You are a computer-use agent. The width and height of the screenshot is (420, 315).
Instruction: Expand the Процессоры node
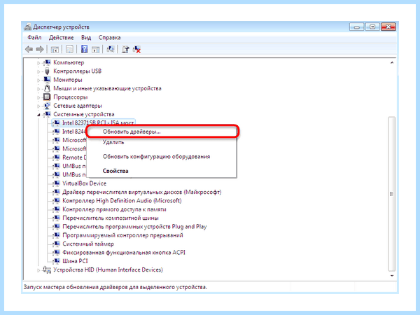pos(38,97)
